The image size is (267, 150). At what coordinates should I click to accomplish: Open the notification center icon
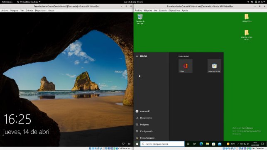(262, 144)
